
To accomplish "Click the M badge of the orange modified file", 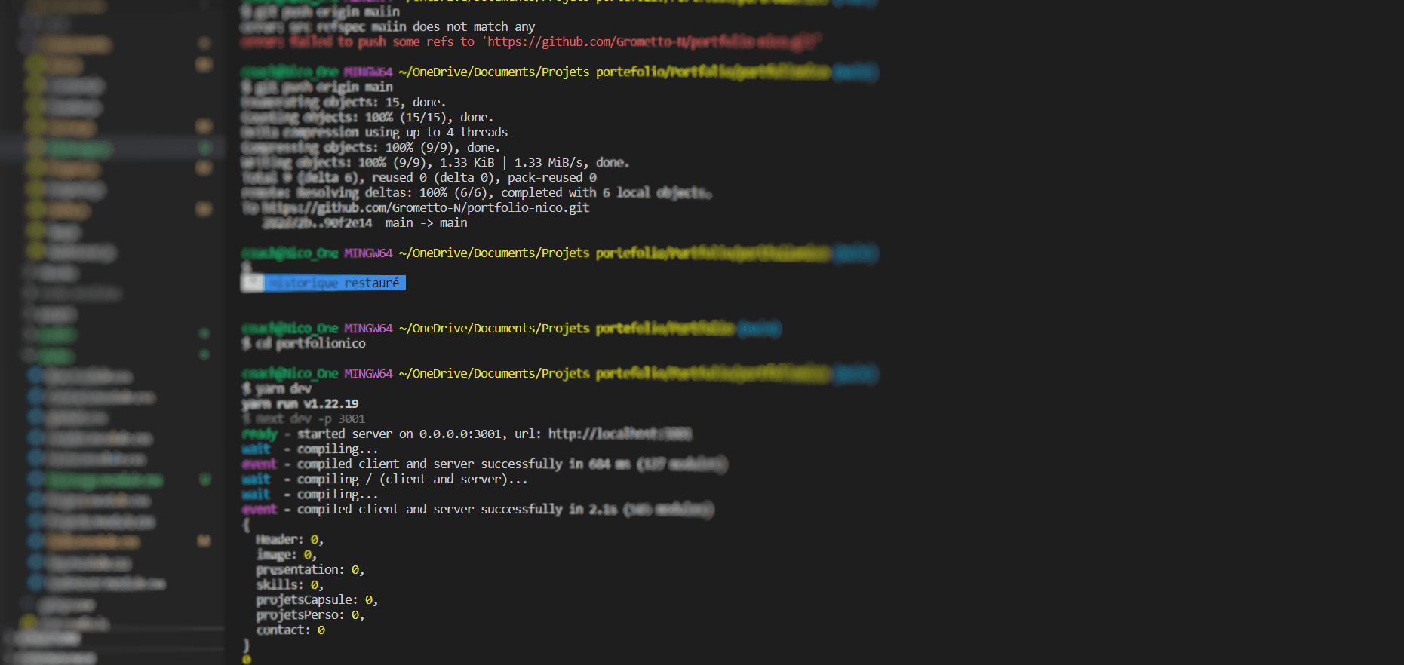I will point(204,541).
